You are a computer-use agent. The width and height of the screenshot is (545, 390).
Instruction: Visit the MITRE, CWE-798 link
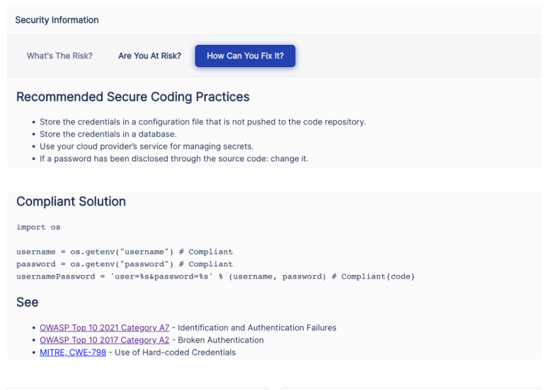pos(73,352)
